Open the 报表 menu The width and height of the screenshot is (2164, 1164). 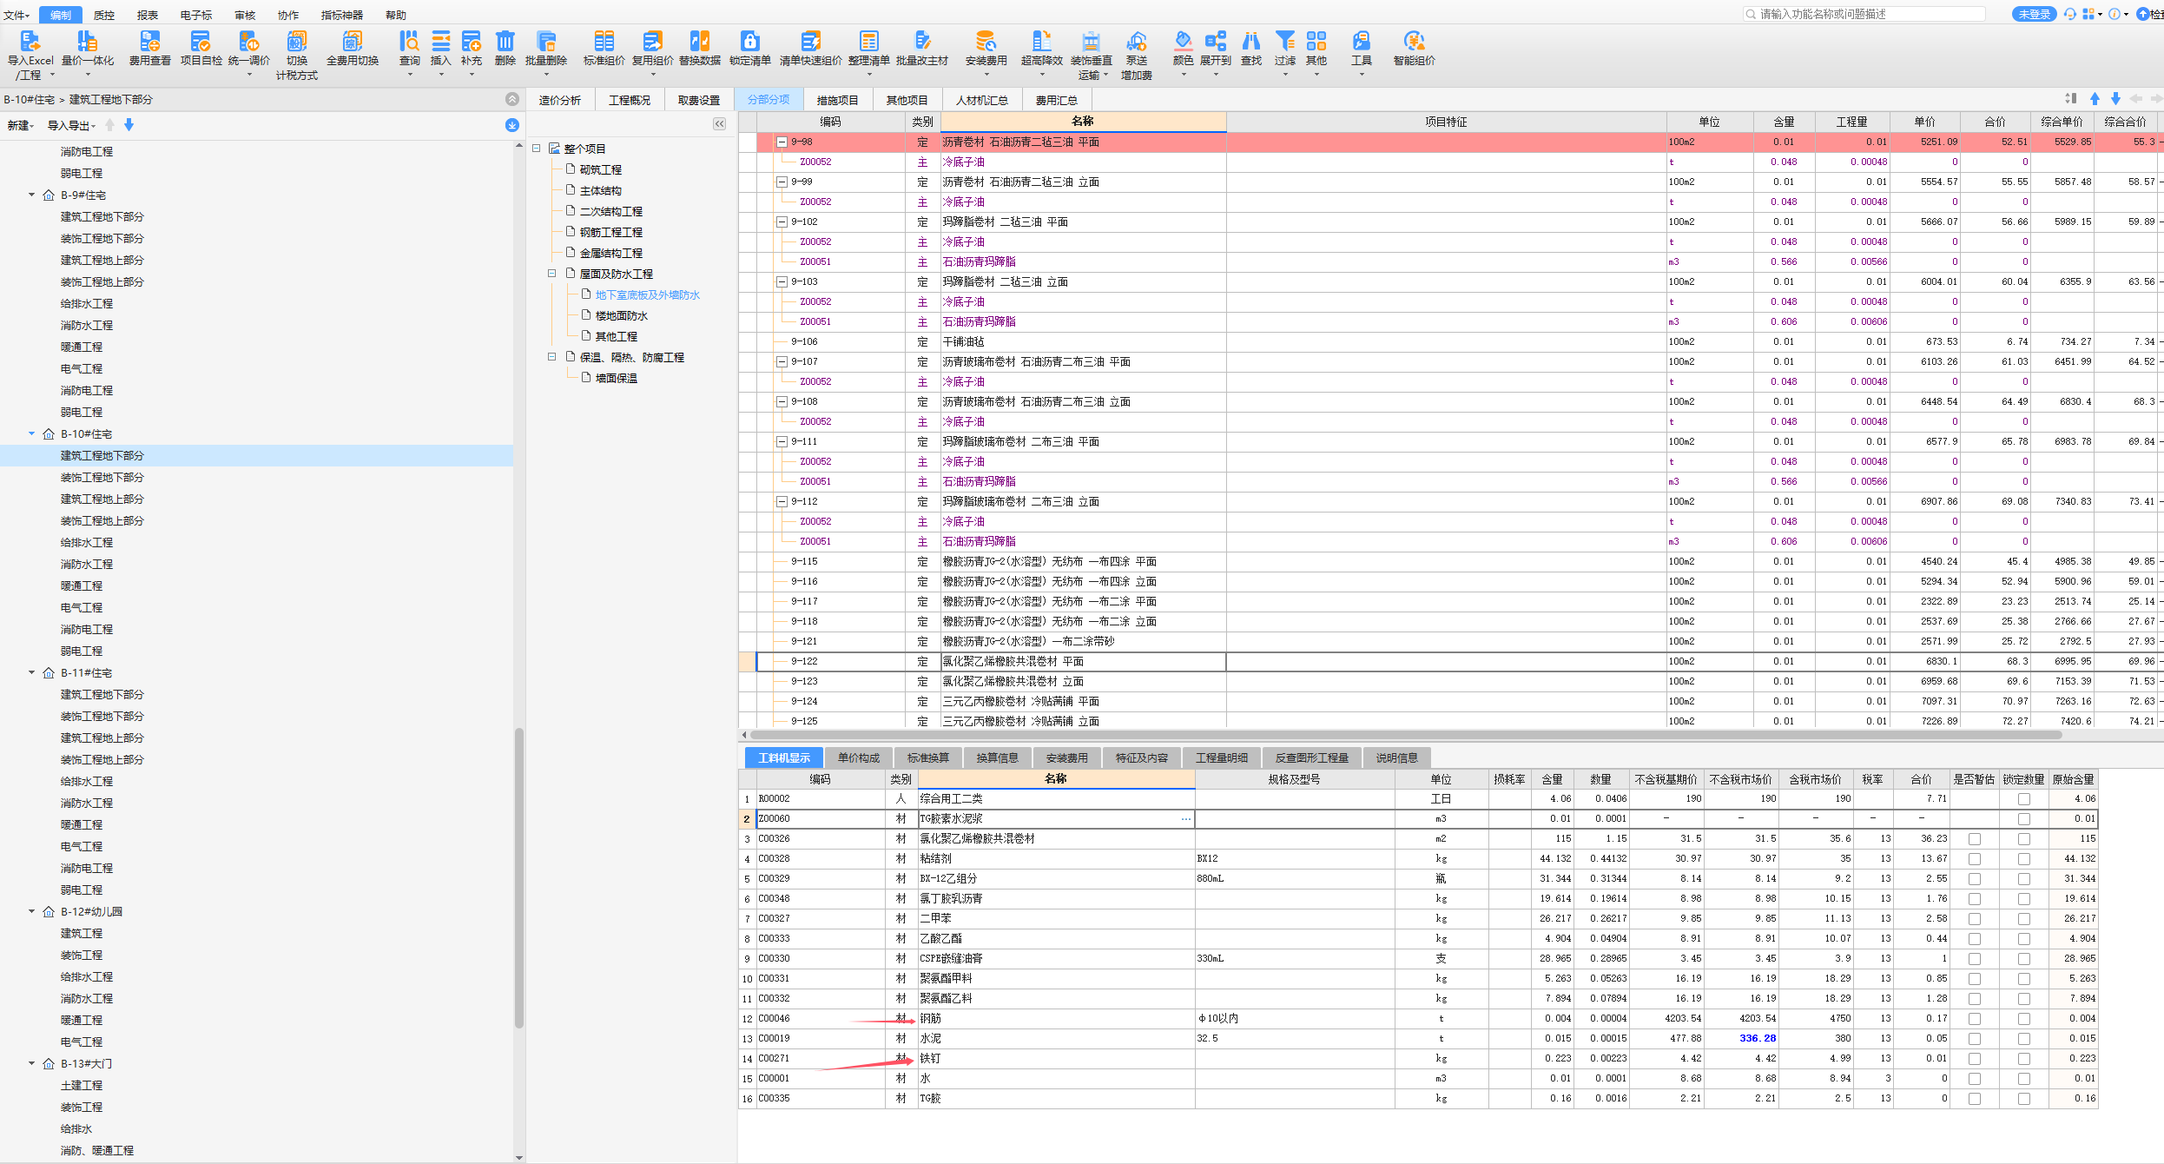[148, 15]
